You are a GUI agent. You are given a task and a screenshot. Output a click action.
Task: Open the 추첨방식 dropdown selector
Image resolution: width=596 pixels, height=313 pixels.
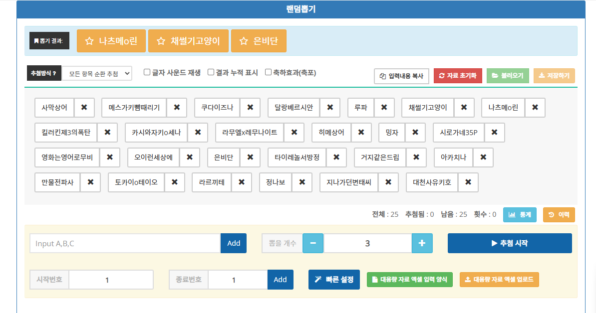tap(97, 73)
